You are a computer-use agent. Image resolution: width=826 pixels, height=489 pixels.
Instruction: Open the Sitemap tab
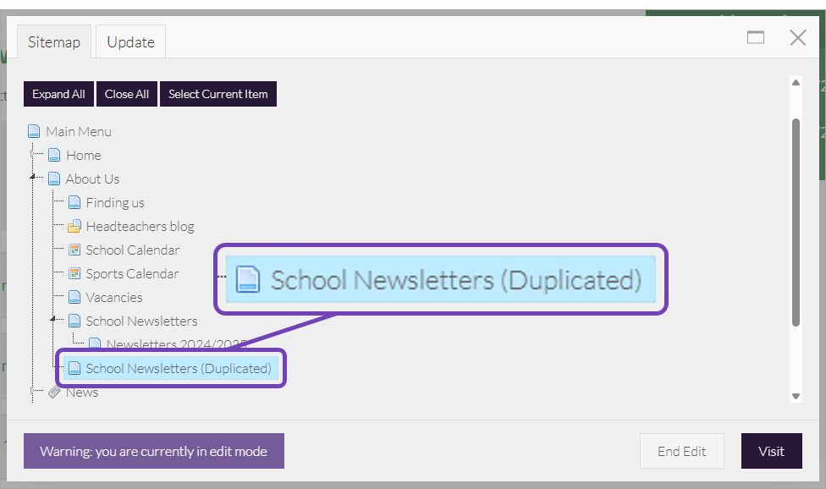[x=53, y=41]
